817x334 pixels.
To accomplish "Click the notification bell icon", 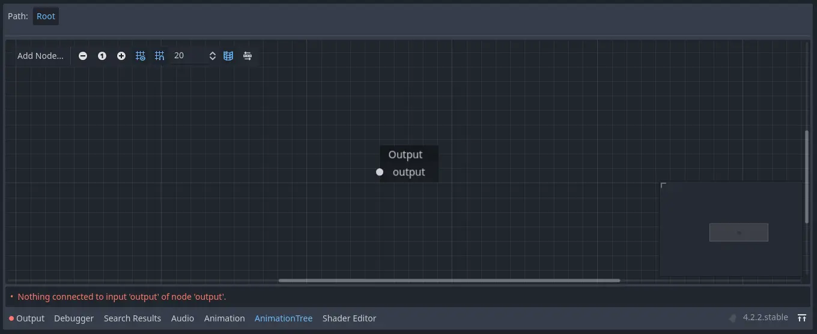I will [732, 318].
